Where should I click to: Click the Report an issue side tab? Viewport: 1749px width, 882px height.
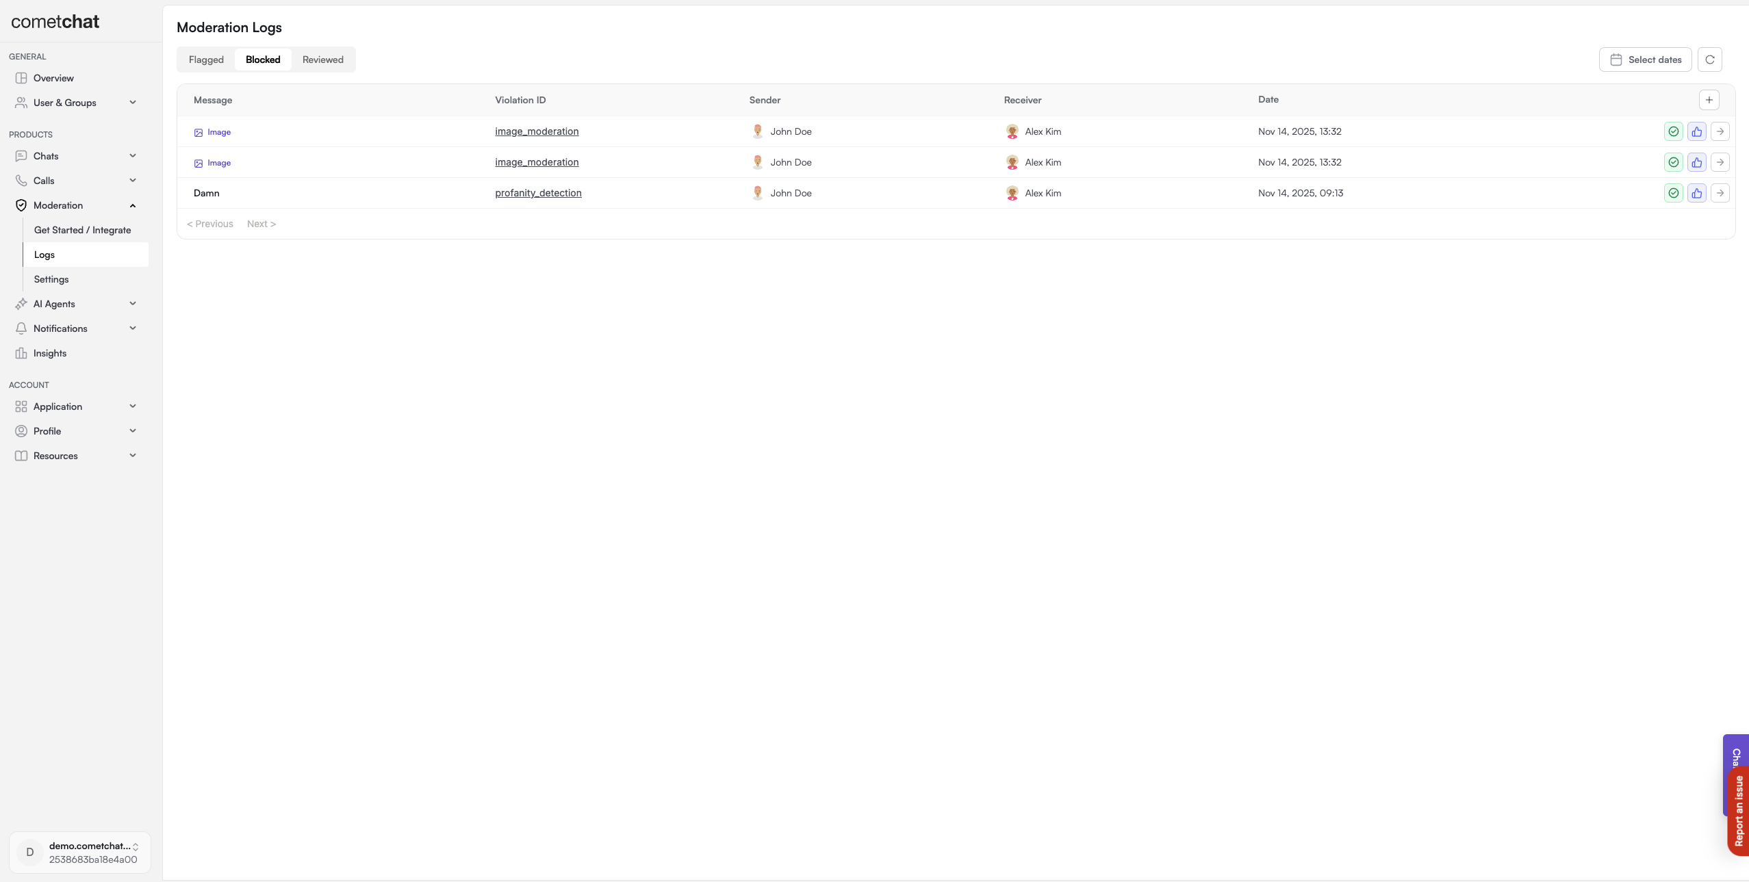pos(1739,811)
